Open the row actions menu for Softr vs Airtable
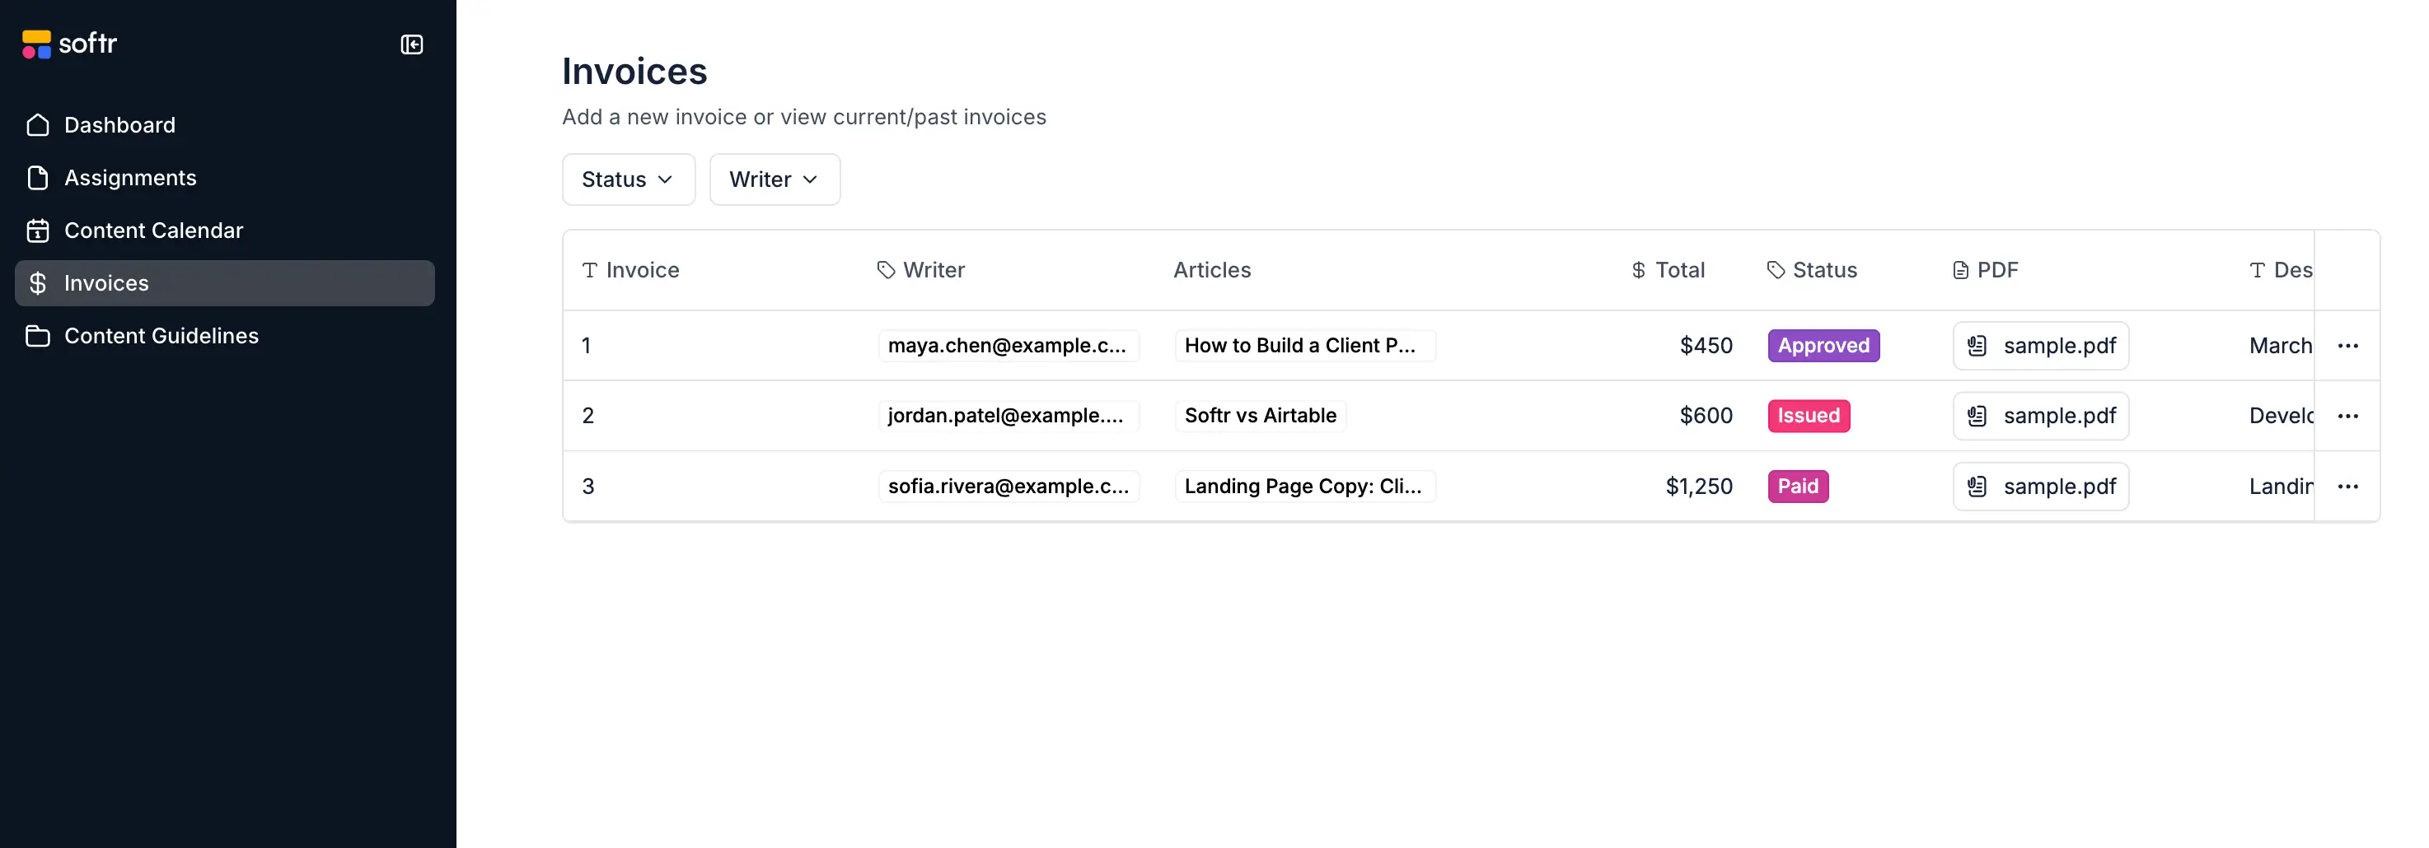This screenshot has width=2429, height=848. point(2349,416)
